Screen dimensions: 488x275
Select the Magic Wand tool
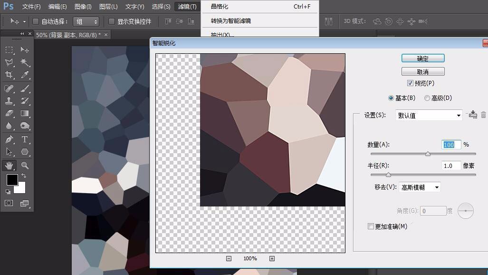pyautogui.click(x=25, y=62)
